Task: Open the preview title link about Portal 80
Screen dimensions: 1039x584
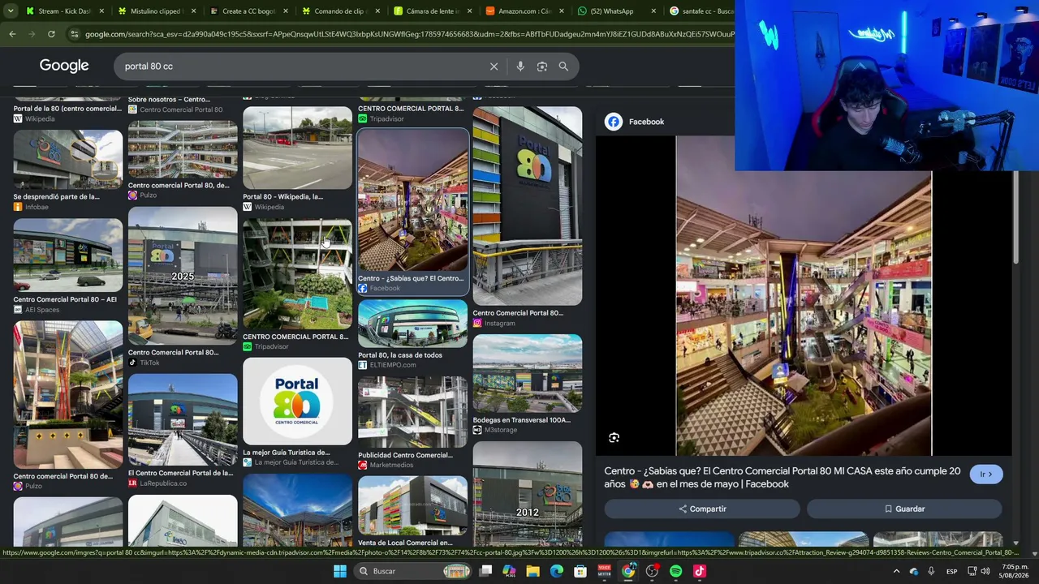Action: point(782,478)
